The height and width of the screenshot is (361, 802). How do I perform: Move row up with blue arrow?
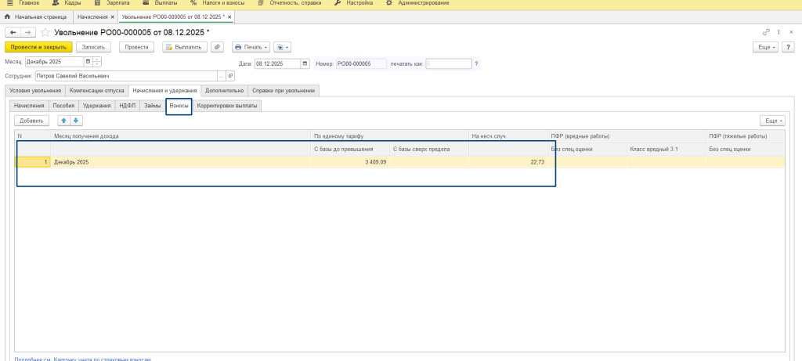(64, 121)
